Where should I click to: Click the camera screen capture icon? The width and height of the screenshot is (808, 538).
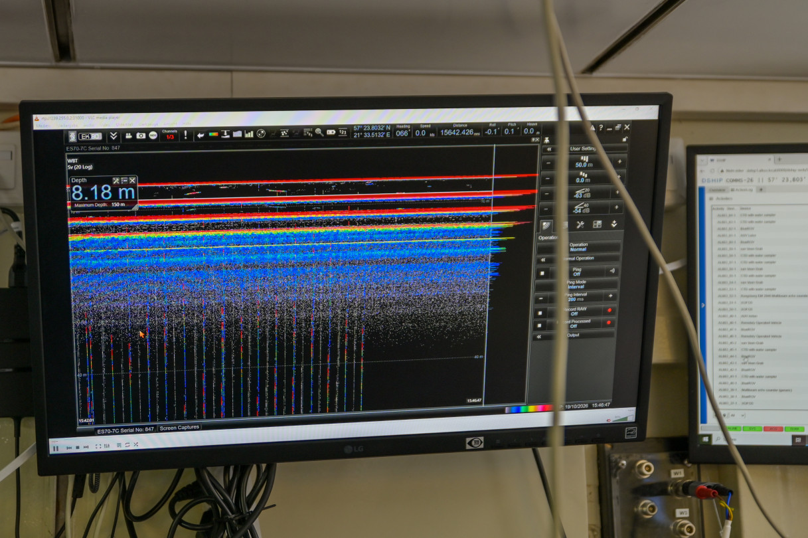141,135
